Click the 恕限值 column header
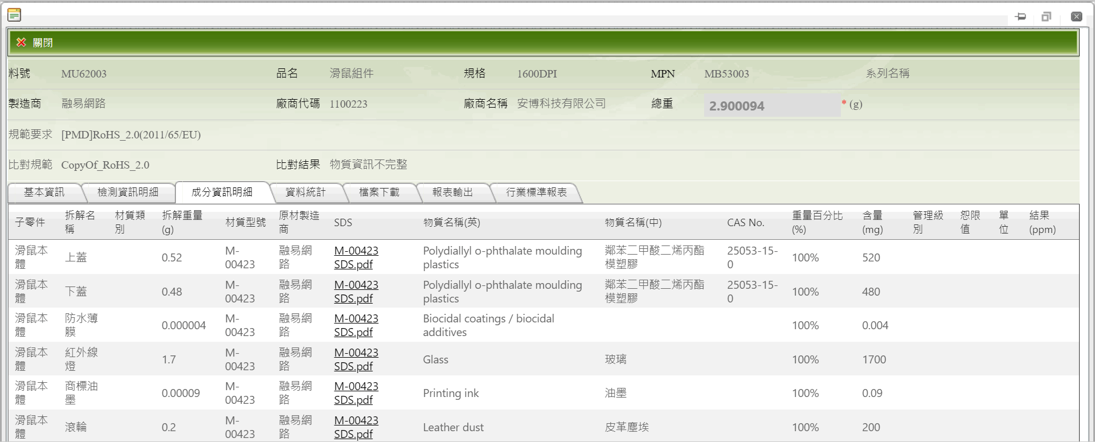This screenshot has height=442, width=1095. tap(970, 222)
